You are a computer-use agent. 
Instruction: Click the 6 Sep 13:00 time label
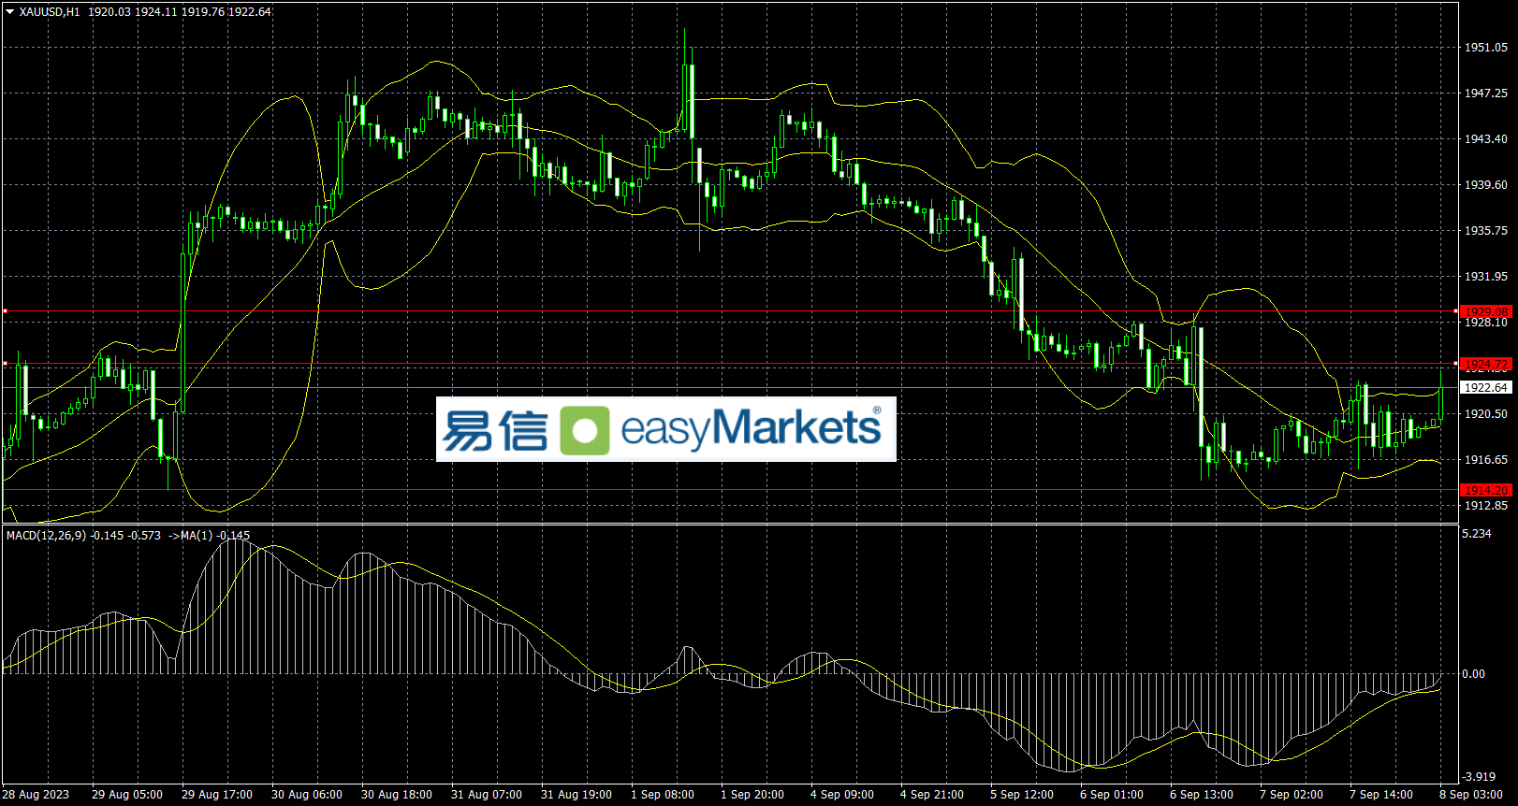tap(1202, 795)
